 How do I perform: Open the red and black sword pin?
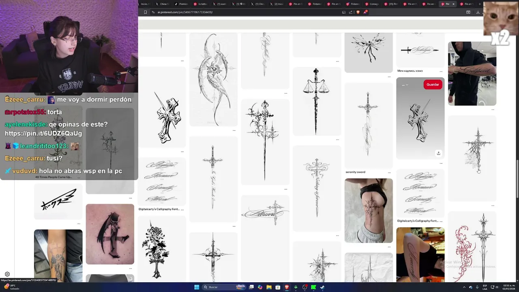click(472, 247)
